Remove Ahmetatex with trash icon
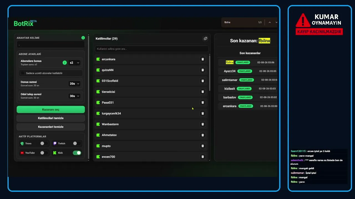 pyautogui.click(x=202, y=135)
